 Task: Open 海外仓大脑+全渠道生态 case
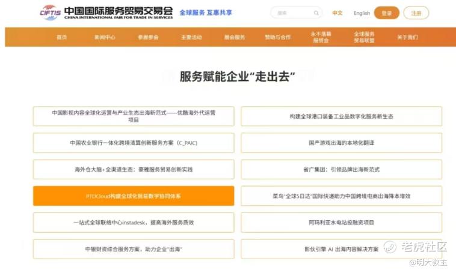(134, 169)
